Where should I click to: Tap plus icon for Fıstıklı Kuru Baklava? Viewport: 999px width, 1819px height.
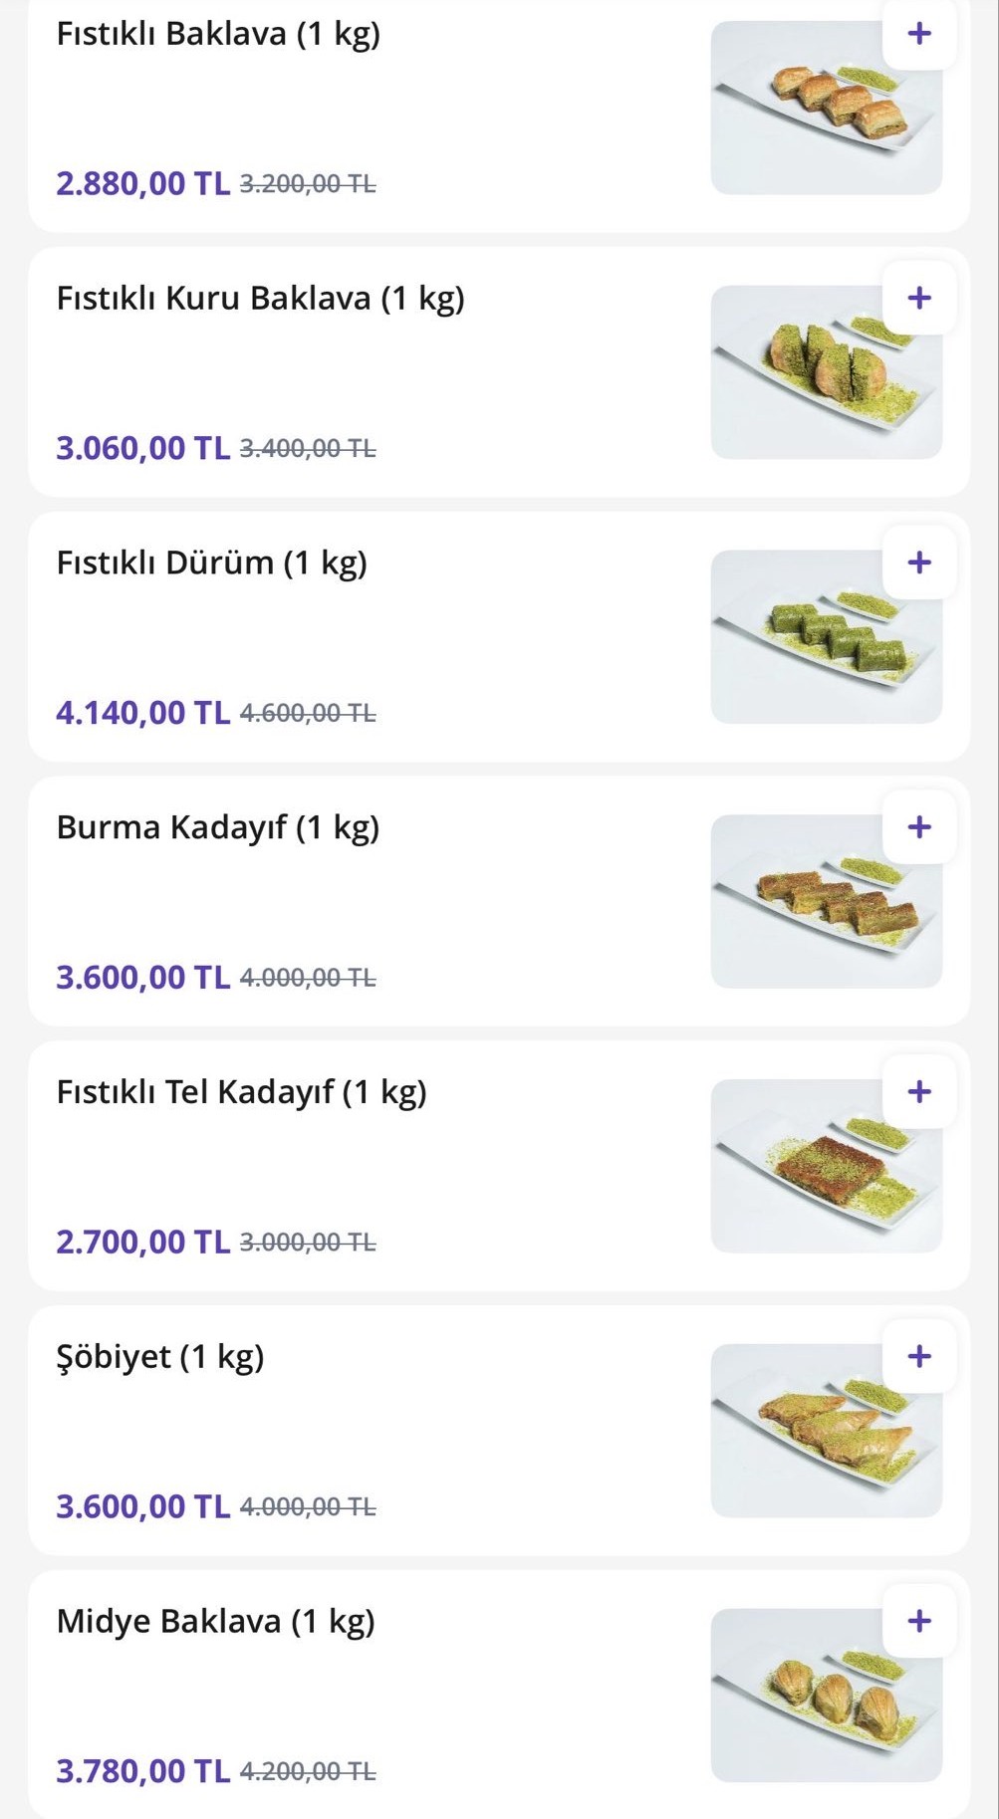[x=919, y=298]
